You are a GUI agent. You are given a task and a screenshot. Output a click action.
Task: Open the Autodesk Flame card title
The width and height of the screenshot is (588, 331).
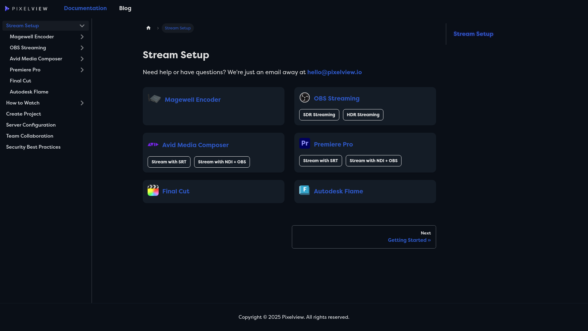(338, 191)
